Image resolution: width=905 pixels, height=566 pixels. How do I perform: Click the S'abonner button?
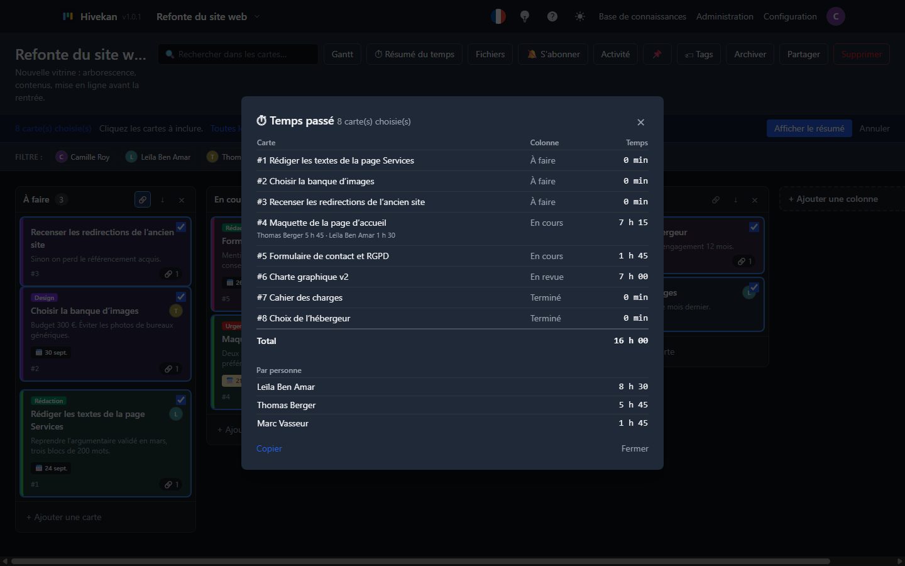(553, 54)
